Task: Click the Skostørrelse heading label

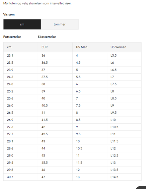Action: pyautogui.click(x=47, y=37)
